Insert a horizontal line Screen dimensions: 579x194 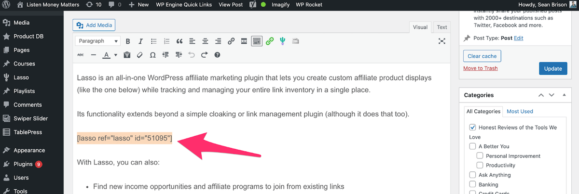click(x=94, y=55)
